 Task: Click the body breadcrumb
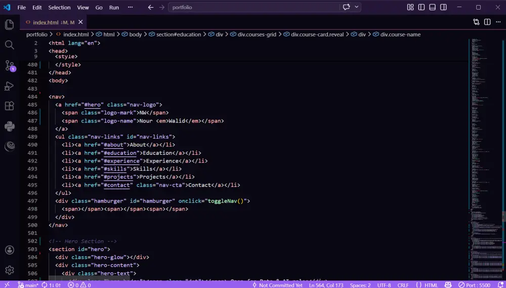tap(132, 34)
